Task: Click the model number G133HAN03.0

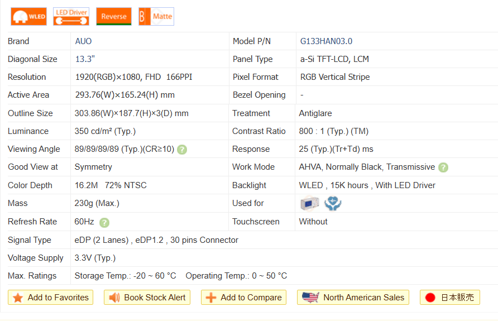Action: pyautogui.click(x=326, y=41)
